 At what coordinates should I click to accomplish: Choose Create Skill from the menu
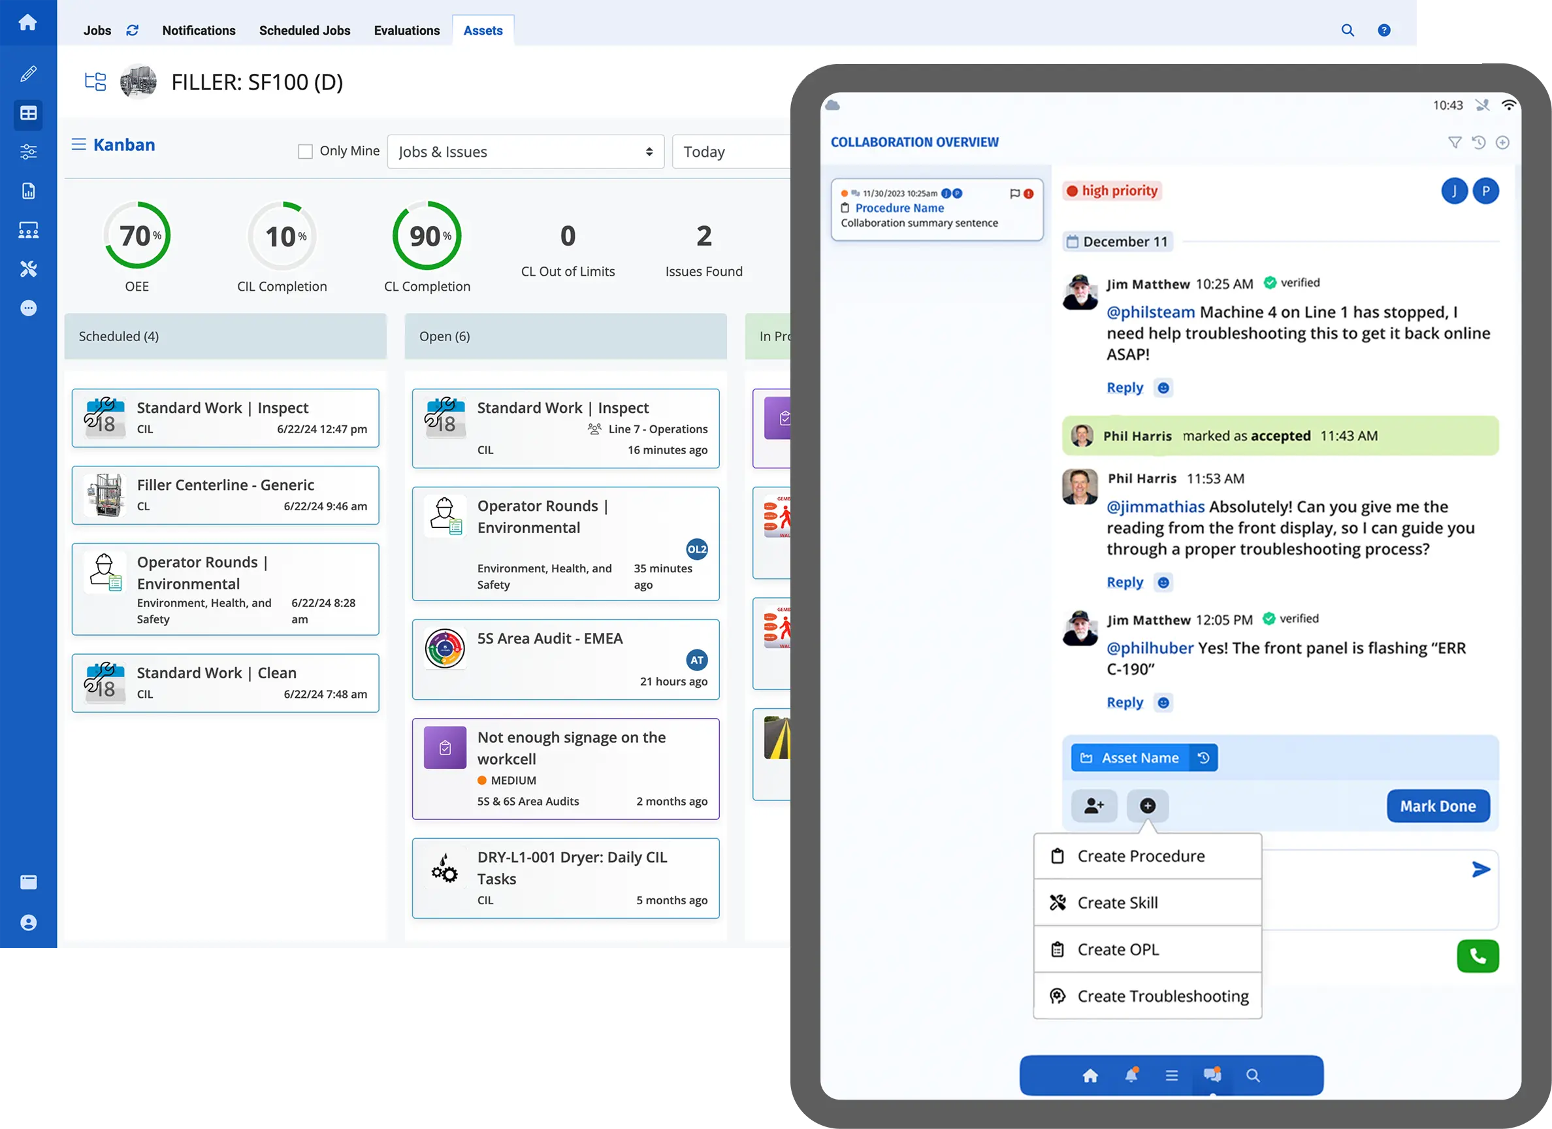(x=1148, y=903)
